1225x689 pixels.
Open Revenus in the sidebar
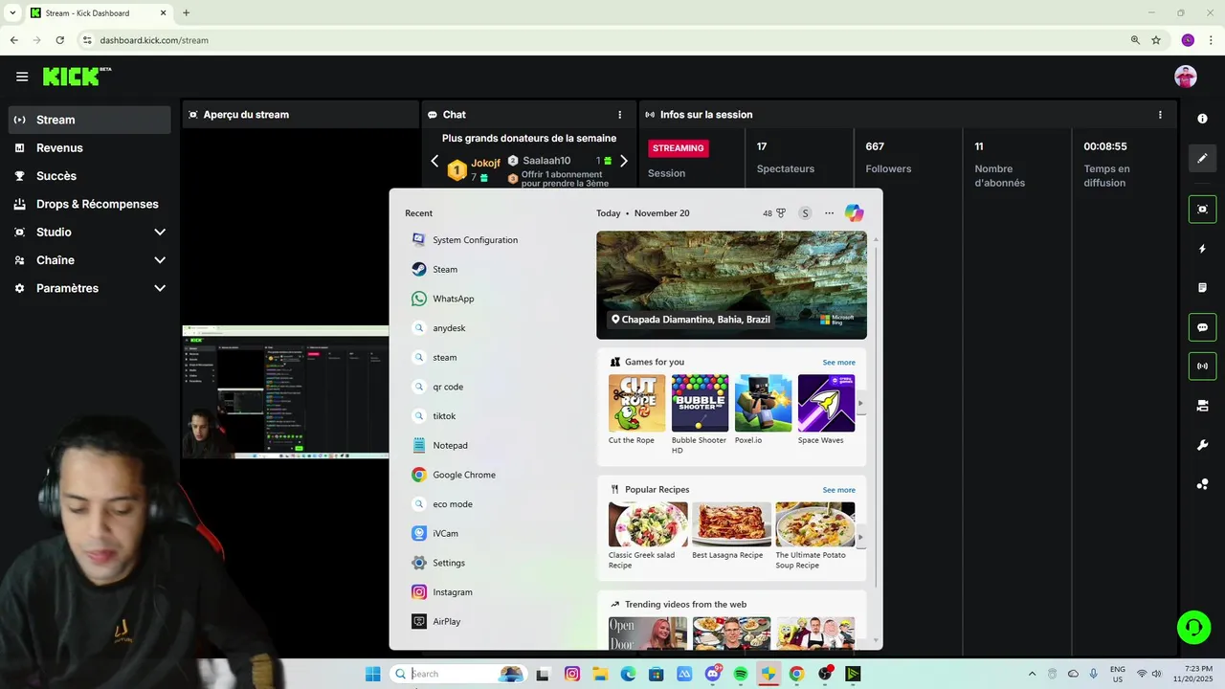click(90, 148)
